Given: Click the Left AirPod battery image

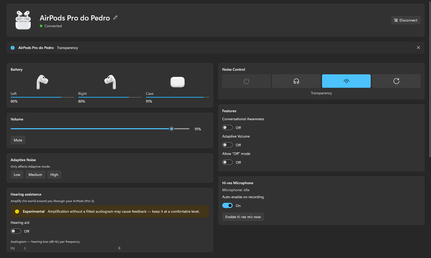Looking at the screenshot, I should tap(42, 82).
